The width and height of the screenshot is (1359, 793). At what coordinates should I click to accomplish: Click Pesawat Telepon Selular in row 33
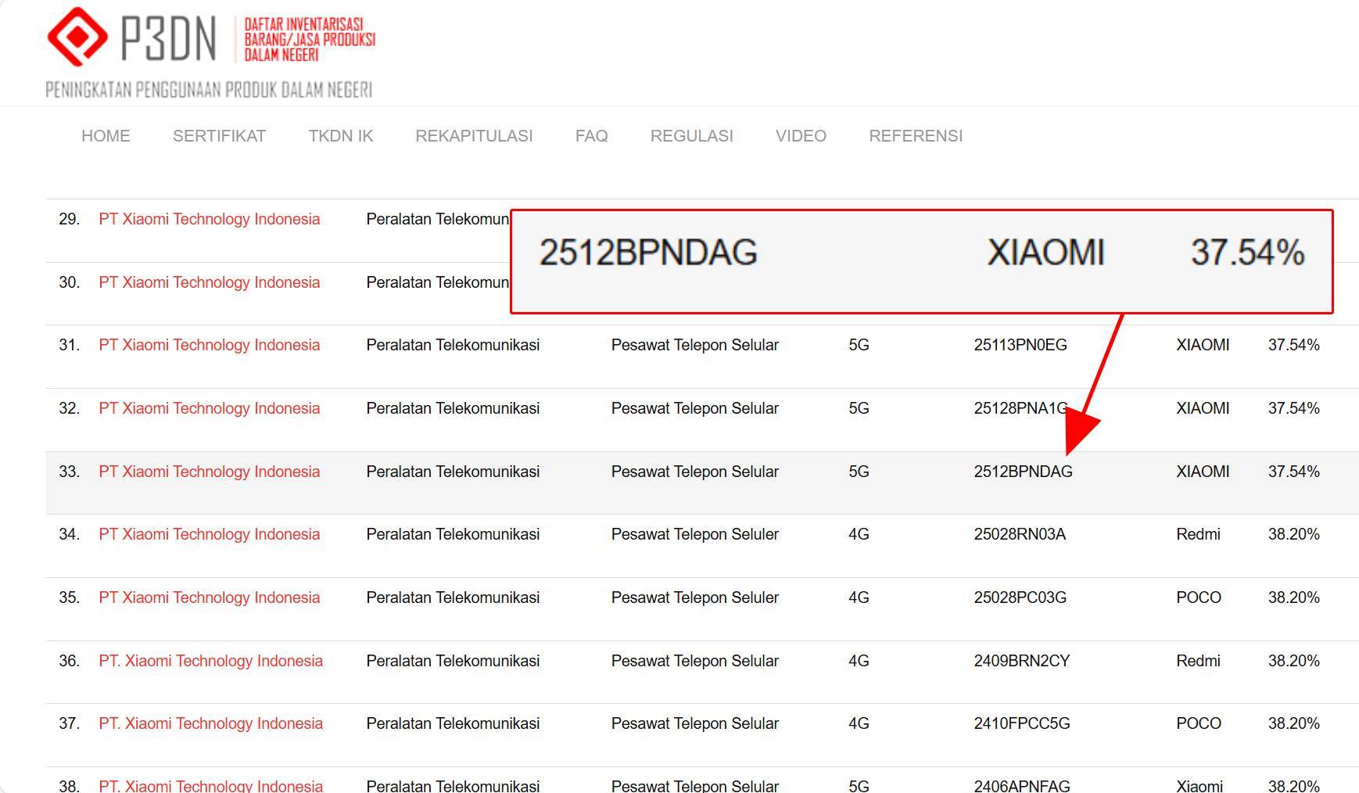[x=695, y=472]
